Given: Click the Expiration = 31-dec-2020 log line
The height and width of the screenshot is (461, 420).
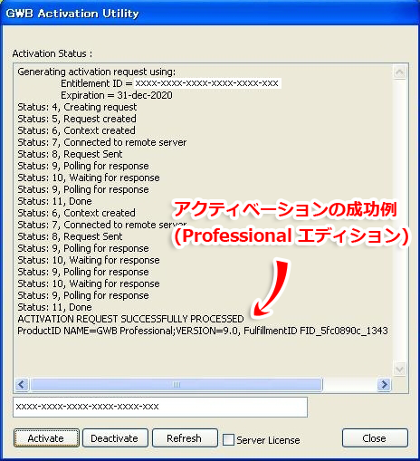Looking at the screenshot, I should tap(117, 95).
